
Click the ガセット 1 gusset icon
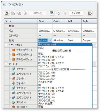pos(14,78)
